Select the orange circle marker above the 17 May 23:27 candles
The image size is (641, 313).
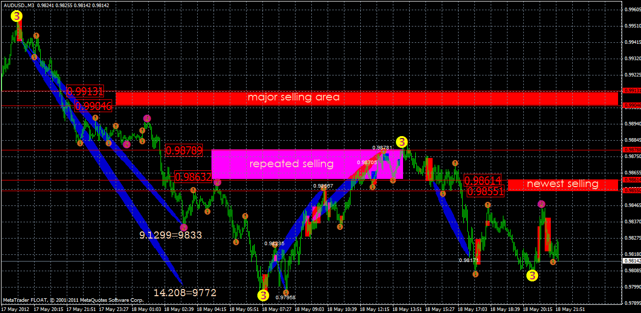[x=116, y=126]
